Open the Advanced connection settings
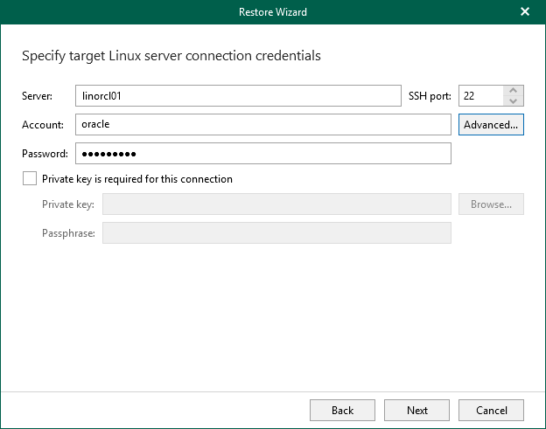The height and width of the screenshot is (429, 546). tap(491, 124)
